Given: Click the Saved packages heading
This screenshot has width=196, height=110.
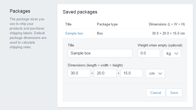Looking at the screenshot, I should pos(80,12).
